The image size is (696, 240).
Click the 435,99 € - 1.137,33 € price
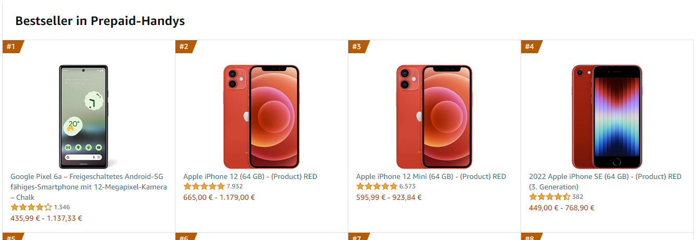point(46,218)
